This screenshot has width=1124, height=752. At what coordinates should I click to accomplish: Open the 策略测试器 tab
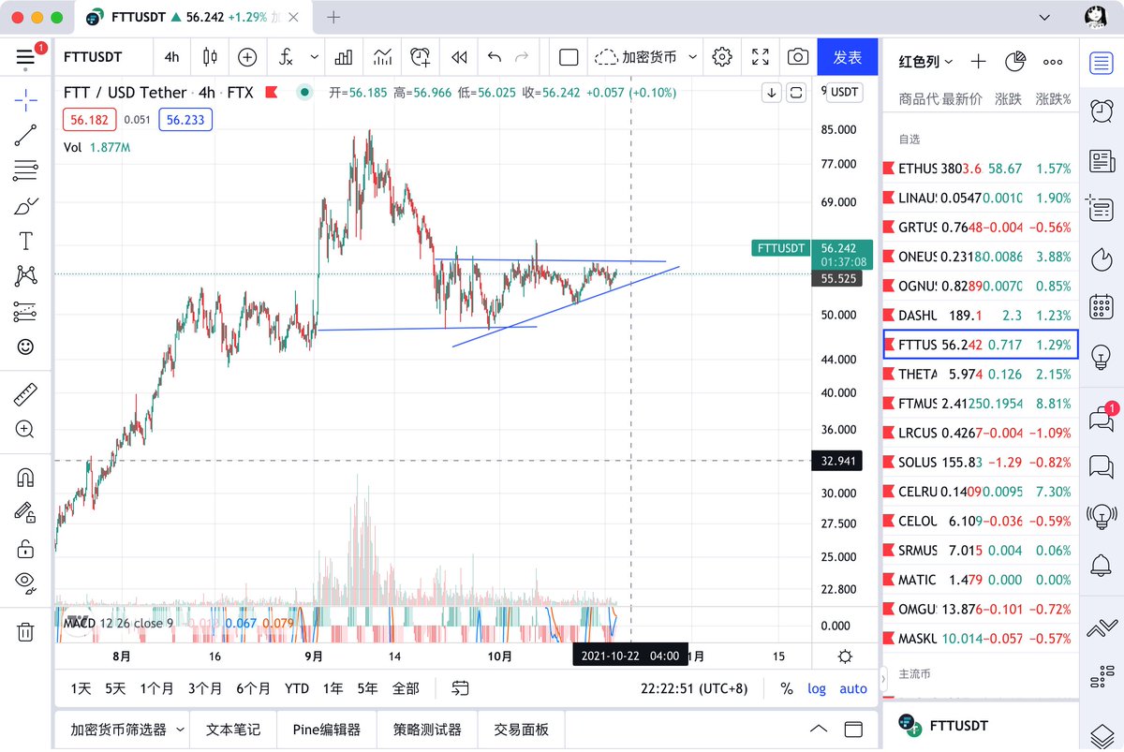427,730
